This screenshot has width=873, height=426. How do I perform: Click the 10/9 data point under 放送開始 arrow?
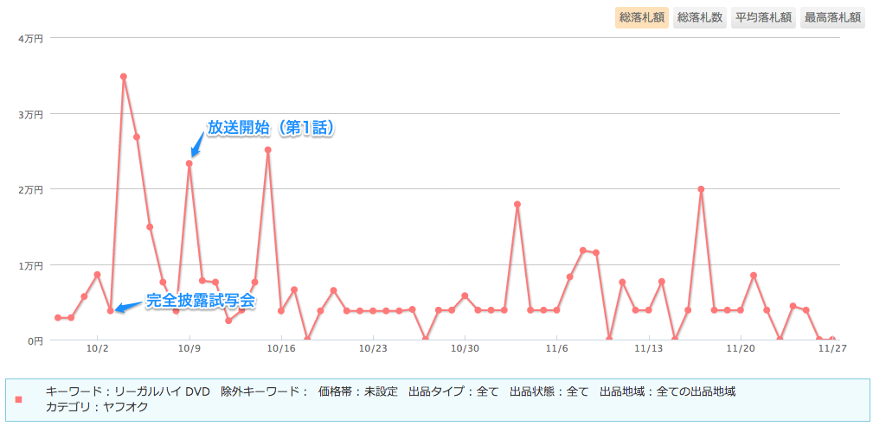click(189, 163)
